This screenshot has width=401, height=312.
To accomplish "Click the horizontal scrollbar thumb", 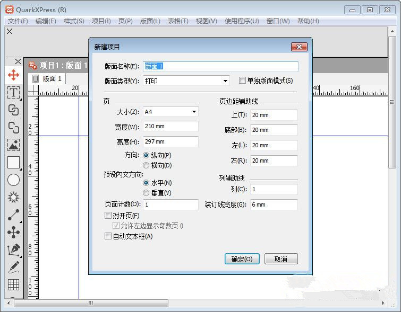I will coord(91,303).
